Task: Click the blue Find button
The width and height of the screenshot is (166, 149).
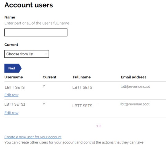Action: click(13, 68)
